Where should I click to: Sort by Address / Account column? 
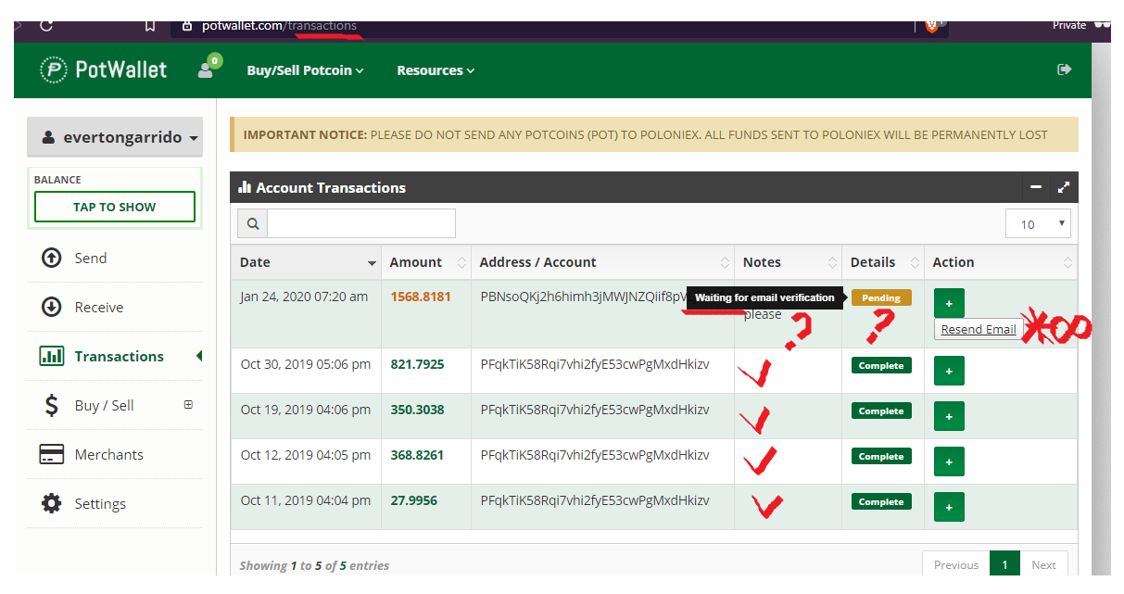(603, 262)
